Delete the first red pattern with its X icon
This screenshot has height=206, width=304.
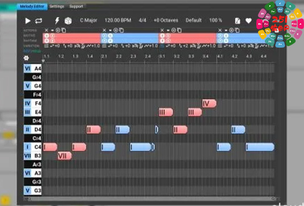47,30
